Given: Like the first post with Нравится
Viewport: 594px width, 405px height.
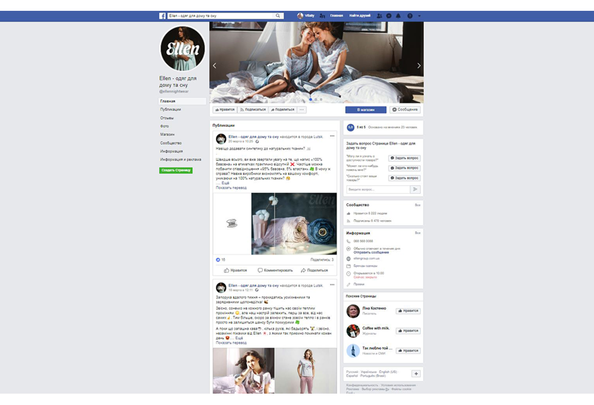Looking at the screenshot, I should tap(235, 271).
